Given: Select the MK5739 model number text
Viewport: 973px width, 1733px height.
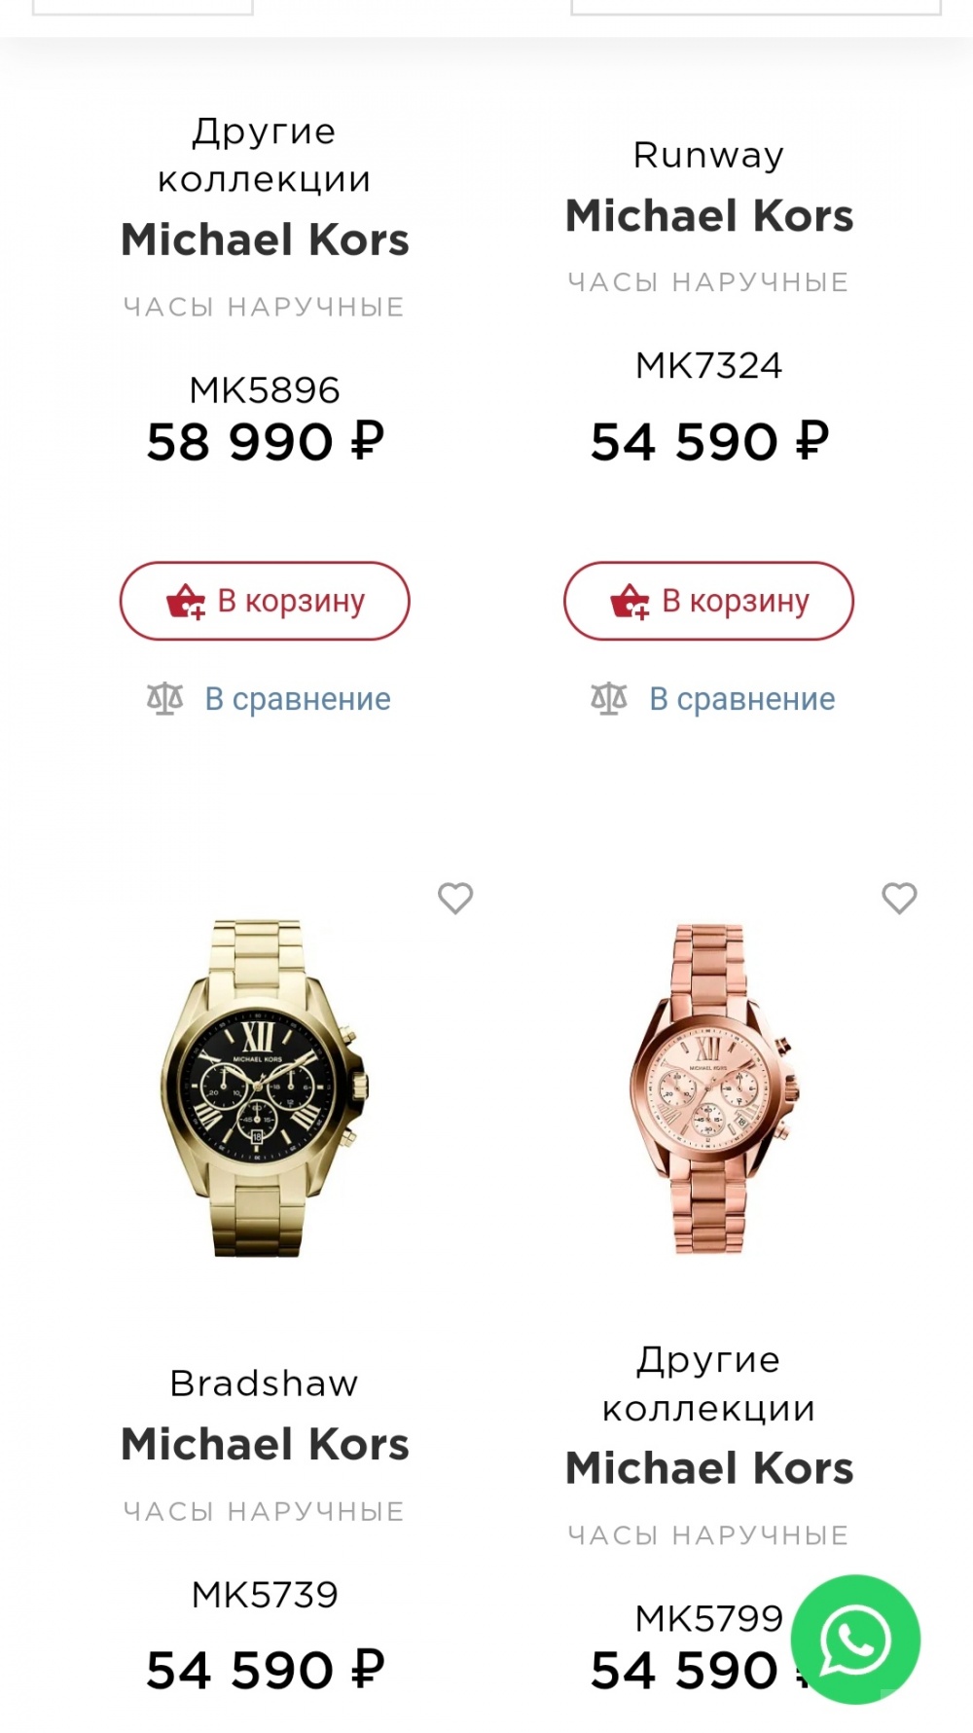Looking at the screenshot, I should (265, 1594).
